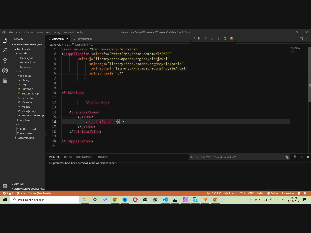Screen dimensions: 311x233
Task: Collapse all problems in panel
Action: [x=294, y=157]
